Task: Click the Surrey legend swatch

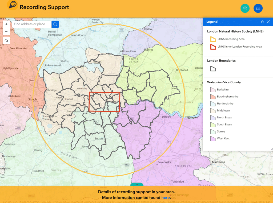Action: 213,131
